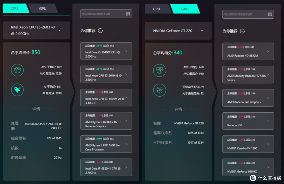Click CPU panel search input field
Viewport: 284px width, 184px height.
[106, 14]
